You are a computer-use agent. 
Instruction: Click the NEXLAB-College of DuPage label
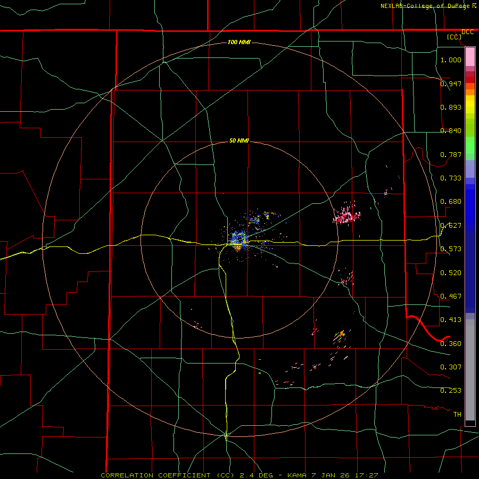pos(425,6)
